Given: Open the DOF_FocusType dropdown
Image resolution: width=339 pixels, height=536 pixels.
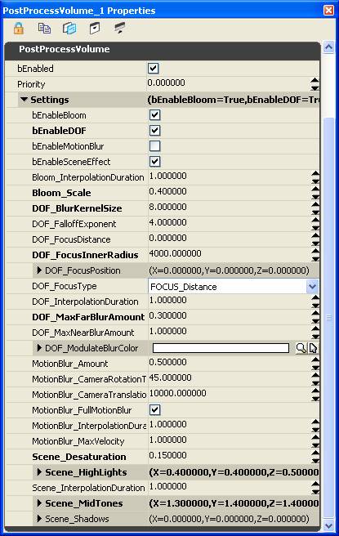Looking at the screenshot, I should pyautogui.click(x=312, y=287).
